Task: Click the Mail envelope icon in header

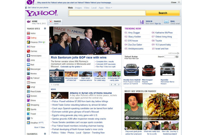Action: click(x=166, y=22)
